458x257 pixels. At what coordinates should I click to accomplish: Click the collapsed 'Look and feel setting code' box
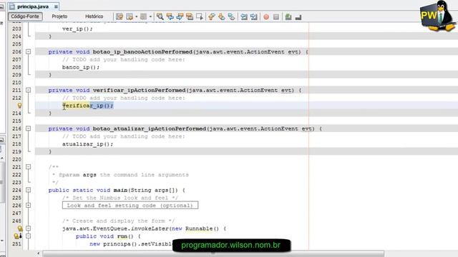tap(130, 206)
